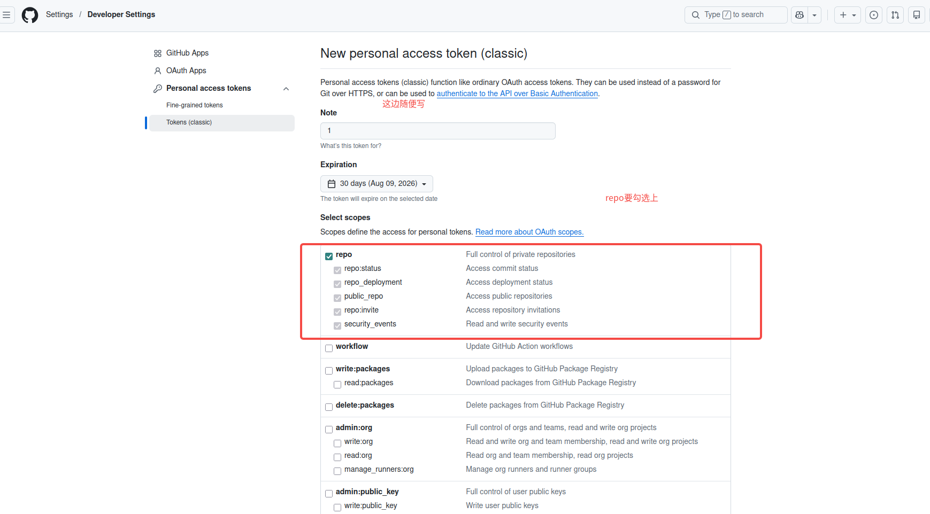Expand the Copilot dropdown arrow
Image resolution: width=930 pixels, height=514 pixels.
click(814, 15)
